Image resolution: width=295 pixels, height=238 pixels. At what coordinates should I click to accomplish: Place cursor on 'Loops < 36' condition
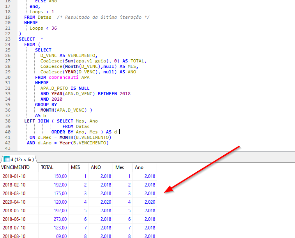coord(43,28)
